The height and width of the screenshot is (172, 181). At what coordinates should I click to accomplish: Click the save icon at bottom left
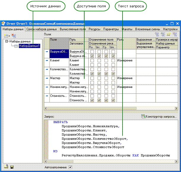pos(12,167)
